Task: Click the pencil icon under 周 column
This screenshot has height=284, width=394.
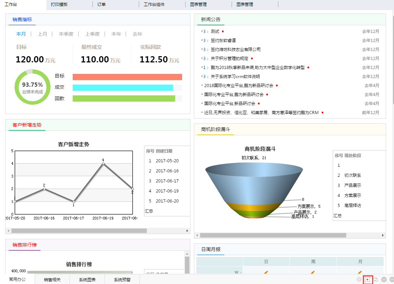Action: [x=313, y=272]
